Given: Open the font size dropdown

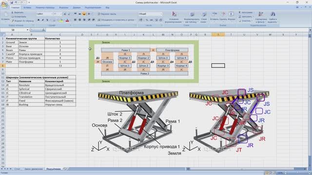Looking at the screenshot, I should [61, 14].
